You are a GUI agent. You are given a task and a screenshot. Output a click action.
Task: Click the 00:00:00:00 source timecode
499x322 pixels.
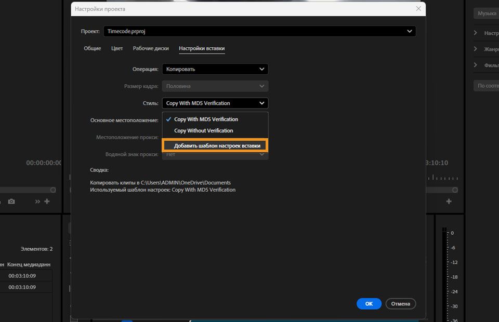44,163
